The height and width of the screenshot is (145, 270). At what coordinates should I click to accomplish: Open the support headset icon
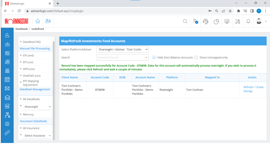pyautogui.click(x=206, y=21)
